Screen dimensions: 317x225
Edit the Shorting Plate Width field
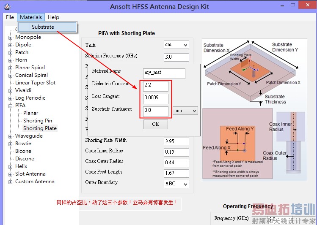[x=176, y=141]
